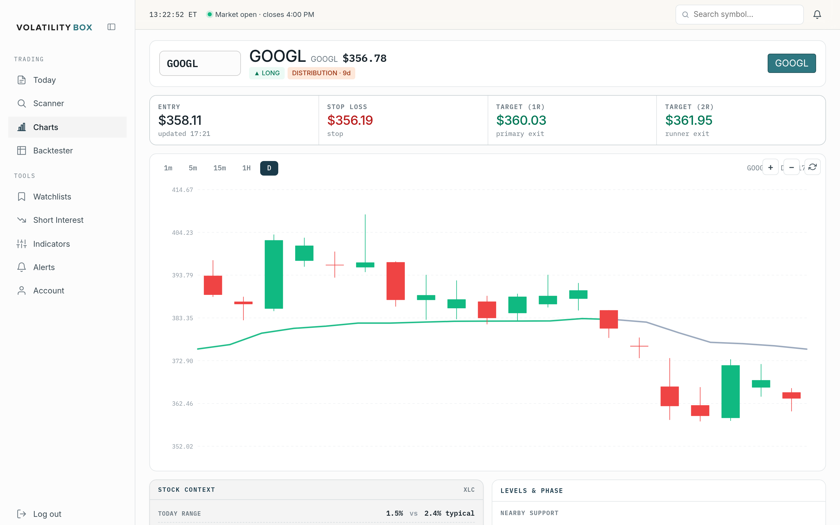The image size is (840, 525).
Task: Click the 13:22:52 ET clock
Action: tap(173, 15)
